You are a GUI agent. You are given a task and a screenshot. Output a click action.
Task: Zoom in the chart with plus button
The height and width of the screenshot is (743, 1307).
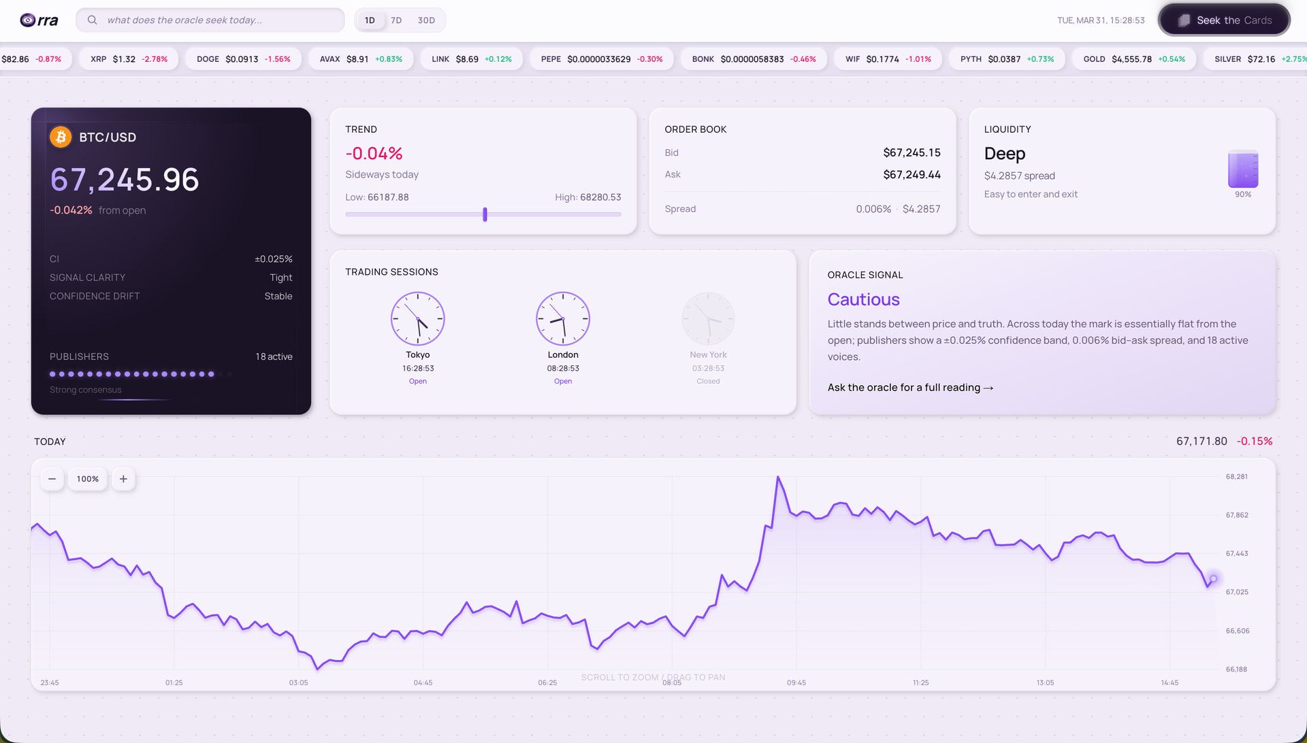point(123,479)
